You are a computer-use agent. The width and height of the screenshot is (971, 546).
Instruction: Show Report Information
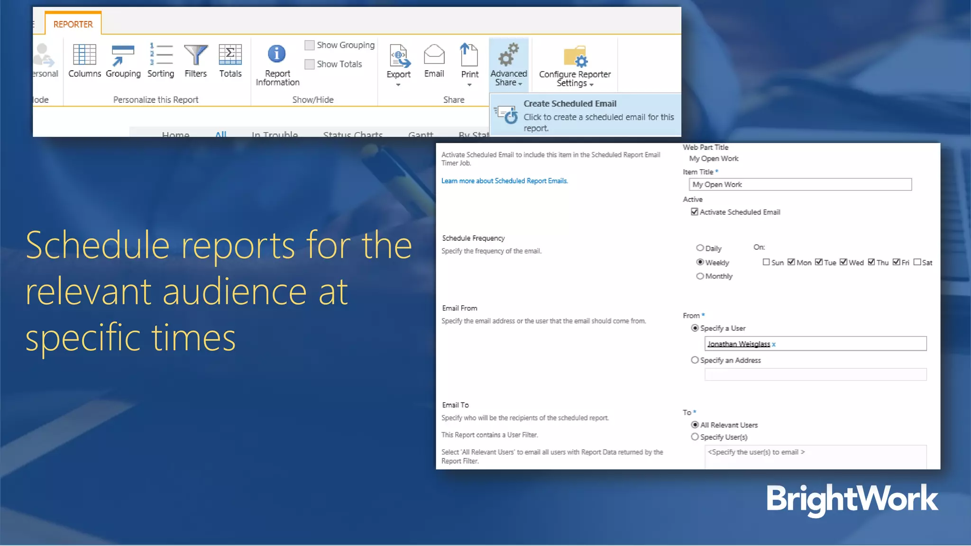pyautogui.click(x=277, y=65)
